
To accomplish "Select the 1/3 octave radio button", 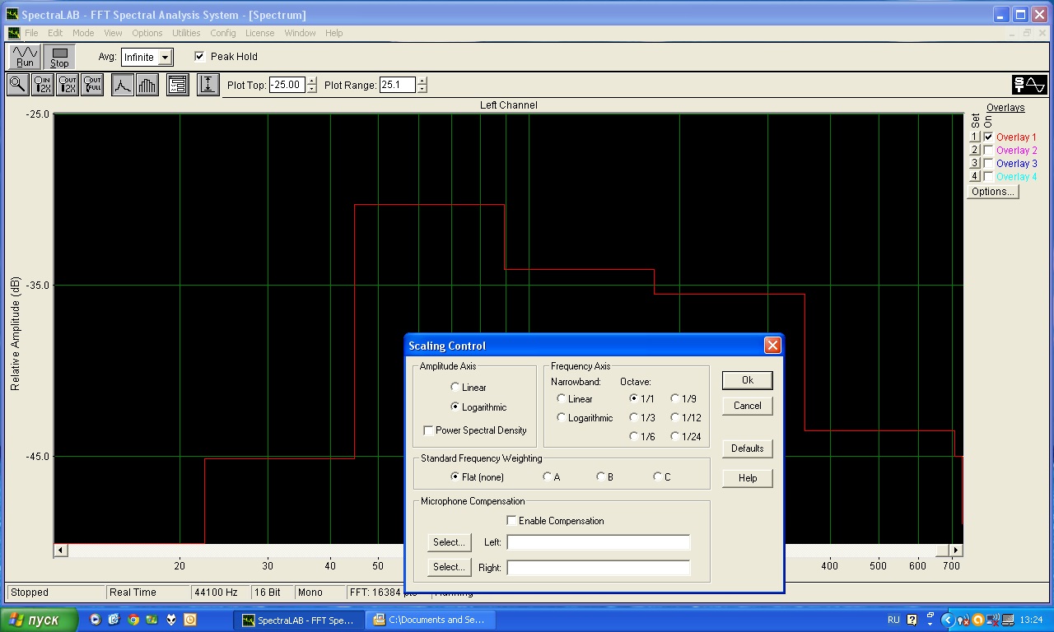I will (634, 418).
